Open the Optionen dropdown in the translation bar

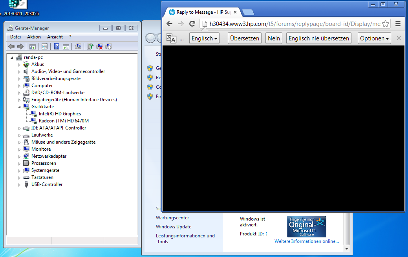[374, 38]
